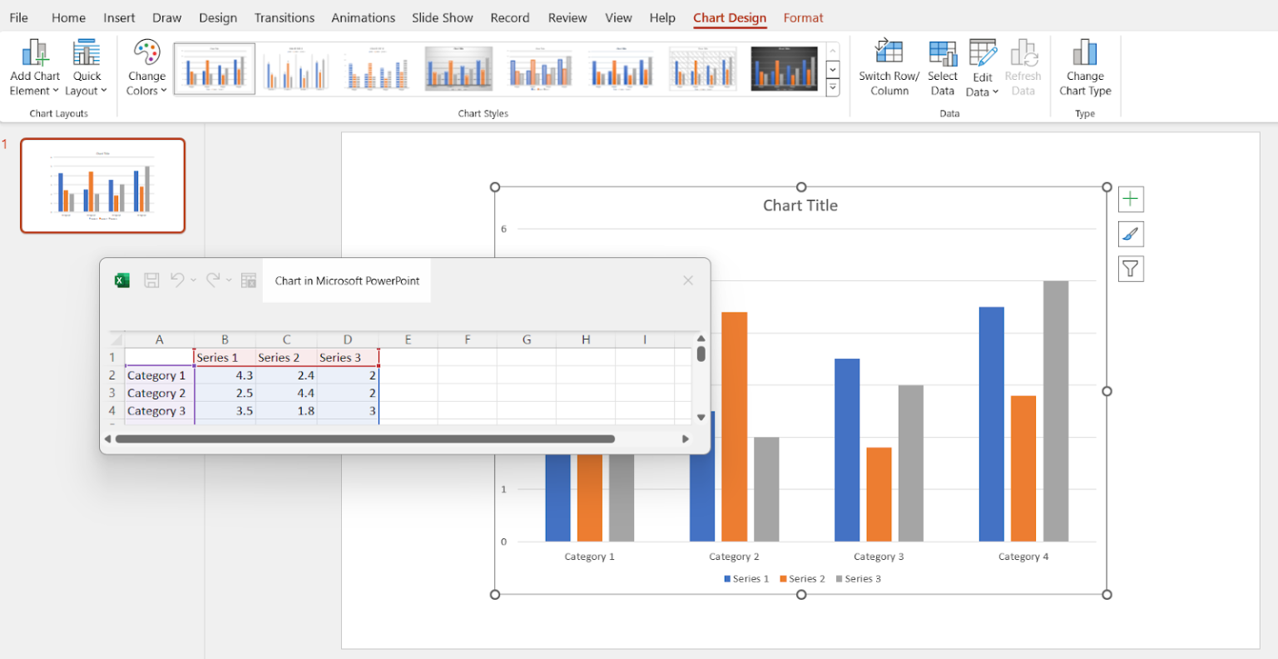Viewport: 1278px width, 659px height.
Task: Click Save in the embedded Excel window
Action: (151, 280)
